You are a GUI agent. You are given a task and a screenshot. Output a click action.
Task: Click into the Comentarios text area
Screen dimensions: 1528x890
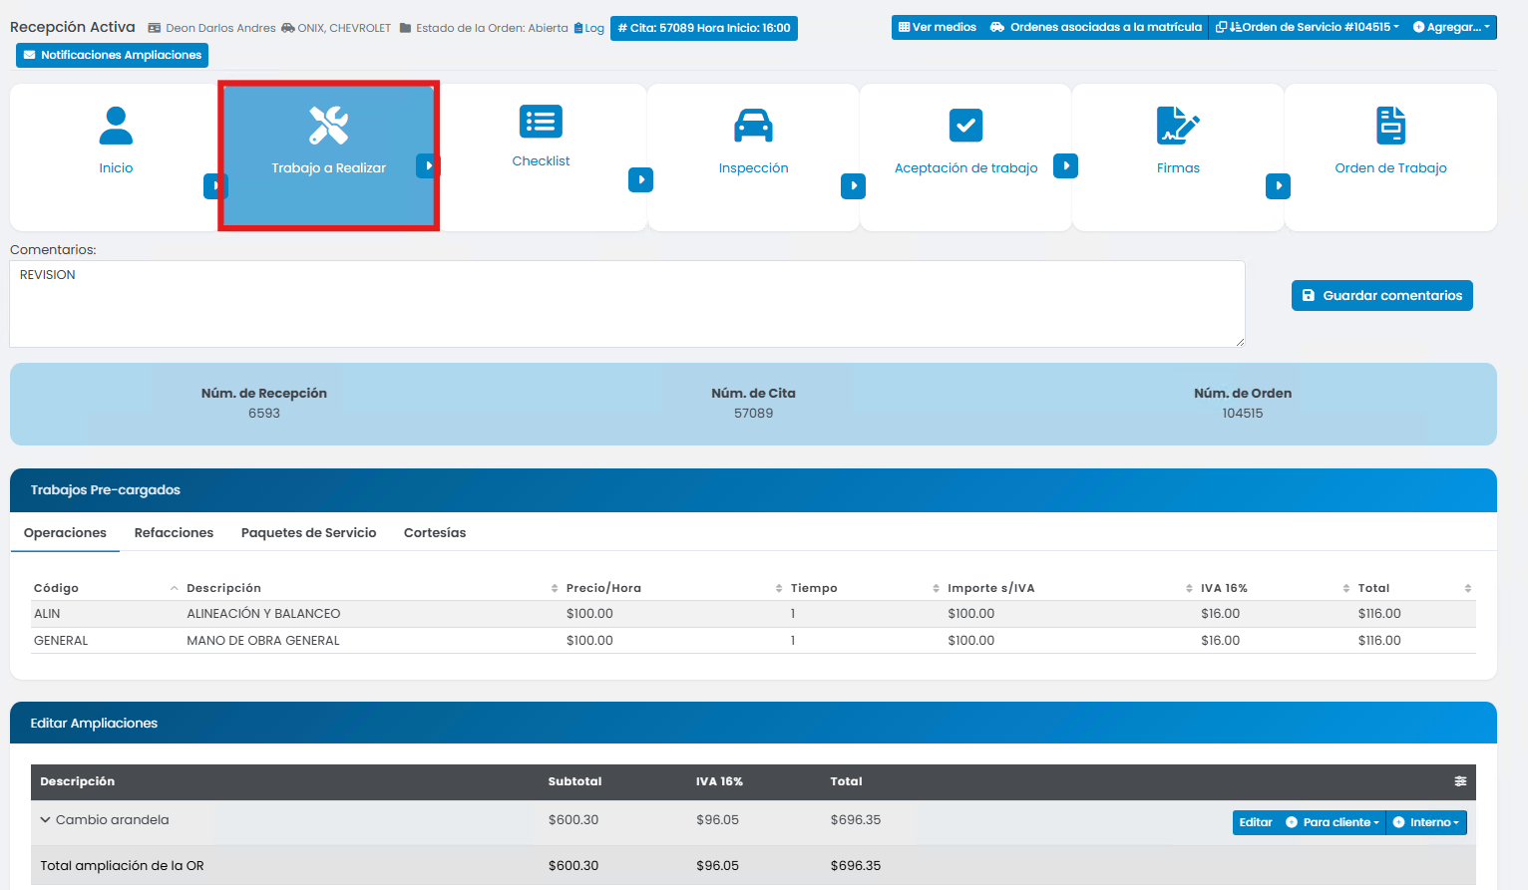click(x=627, y=304)
